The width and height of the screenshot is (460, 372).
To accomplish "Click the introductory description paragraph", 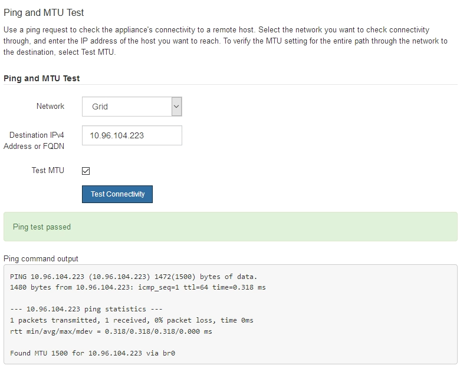I will tap(224, 41).
